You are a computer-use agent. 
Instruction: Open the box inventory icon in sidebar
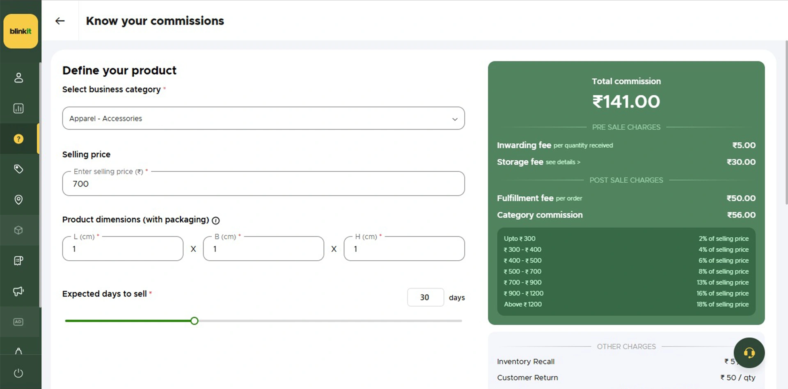point(18,230)
